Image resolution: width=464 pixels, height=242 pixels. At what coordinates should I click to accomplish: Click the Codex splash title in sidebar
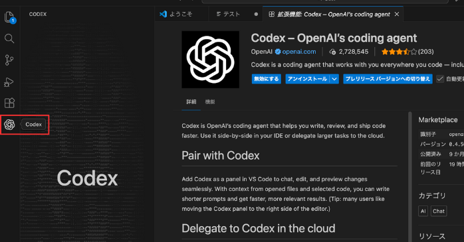click(x=87, y=178)
